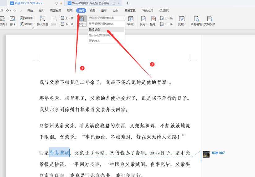This screenshot has height=177, width=255.
Task: Select 最终状态 in dropdown list
Action: [106, 30]
